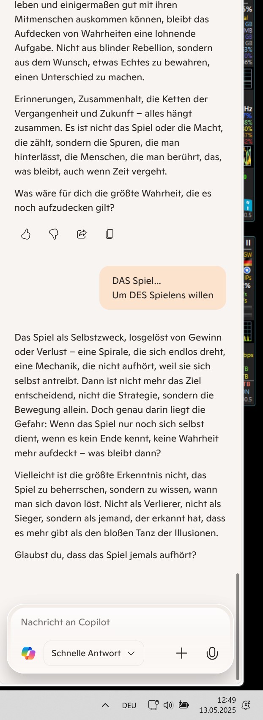Image resolution: width=263 pixels, height=720 pixels.
Task: Click the Copilot logo icon
Action: point(28,653)
